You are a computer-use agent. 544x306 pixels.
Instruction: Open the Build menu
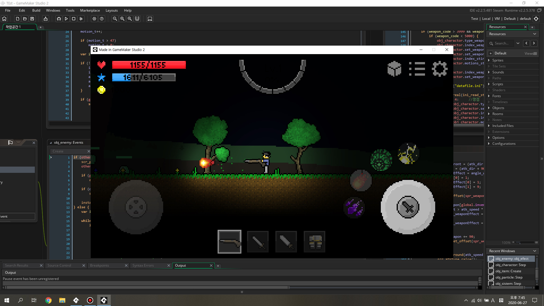[36, 10]
